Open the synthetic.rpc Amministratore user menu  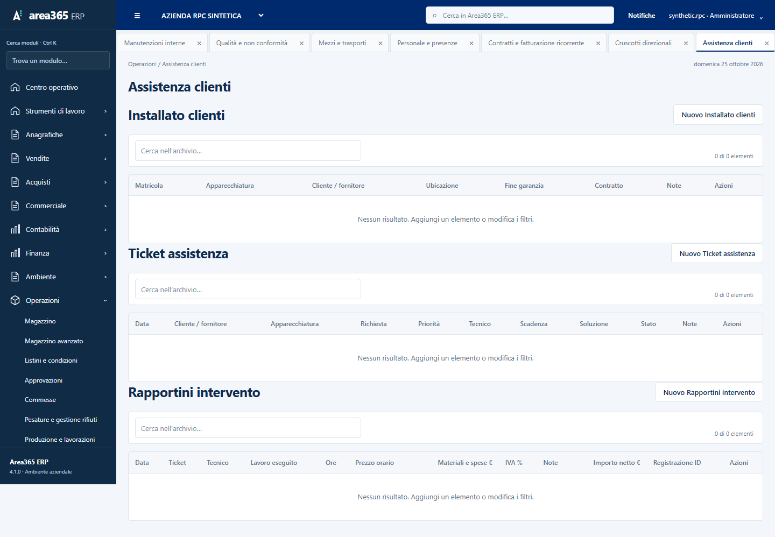click(716, 16)
